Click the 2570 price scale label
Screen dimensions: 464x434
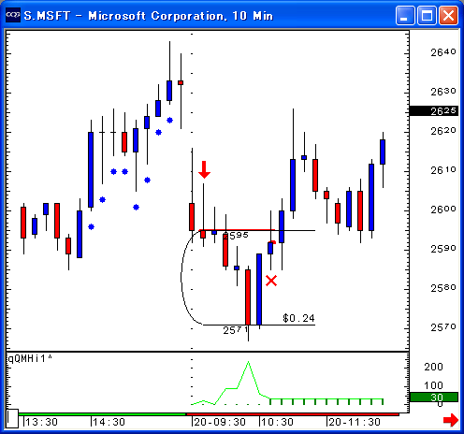[443, 327]
